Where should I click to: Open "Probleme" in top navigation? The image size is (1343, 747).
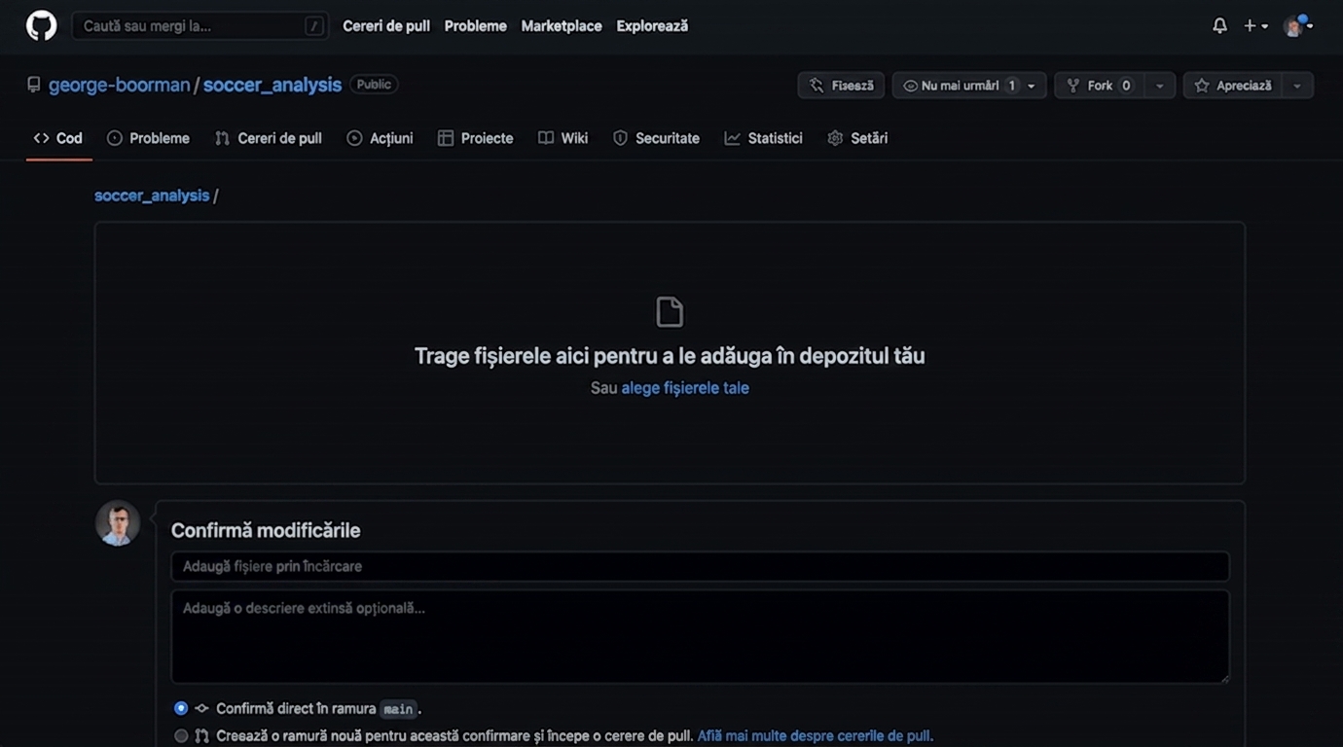point(475,26)
